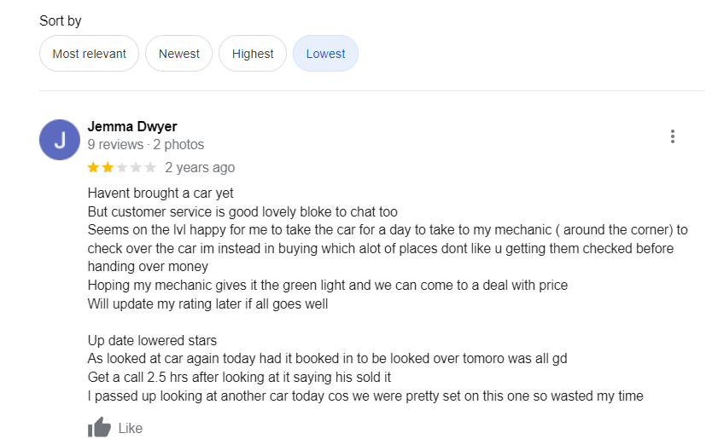Click the review line ending "wasted my time"
Image resolution: width=718 pixels, height=439 pixels.
coord(365,396)
